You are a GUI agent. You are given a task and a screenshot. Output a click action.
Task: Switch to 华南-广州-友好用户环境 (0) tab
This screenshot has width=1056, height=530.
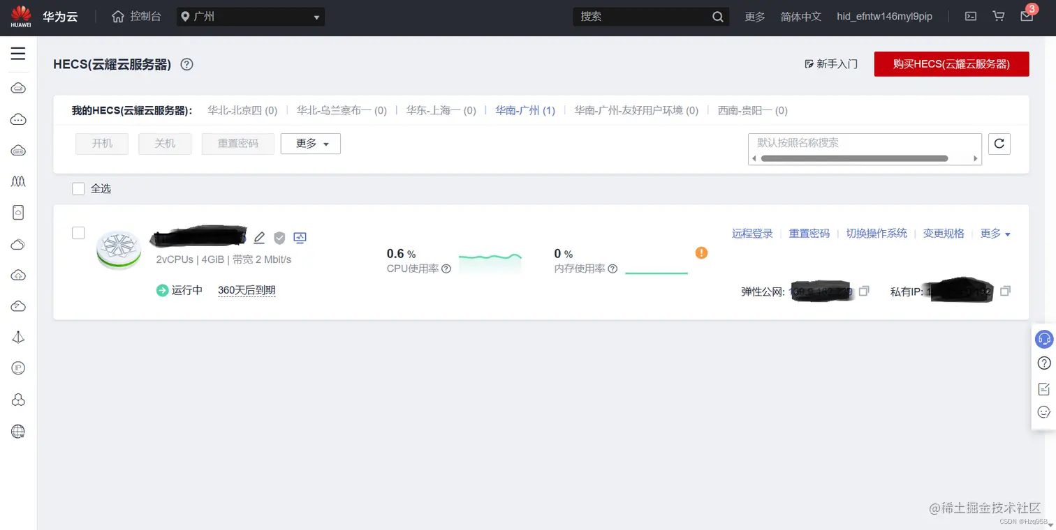click(636, 110)
